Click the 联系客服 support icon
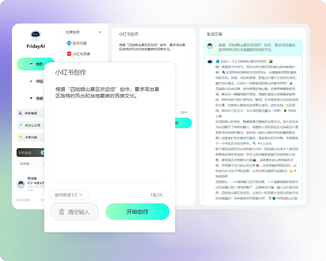The height and width of the screenshot is (261, 326). pyautogui.click(x=21, y=113)
